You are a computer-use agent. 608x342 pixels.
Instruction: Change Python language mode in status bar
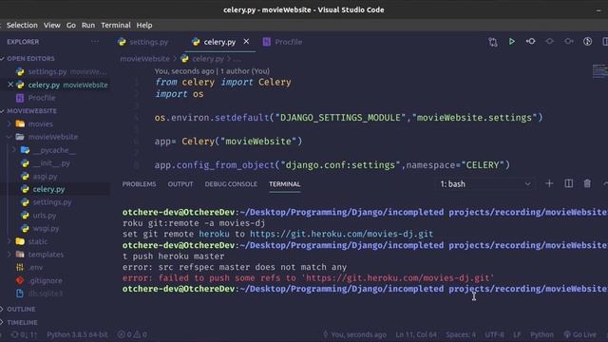(541, 334)
